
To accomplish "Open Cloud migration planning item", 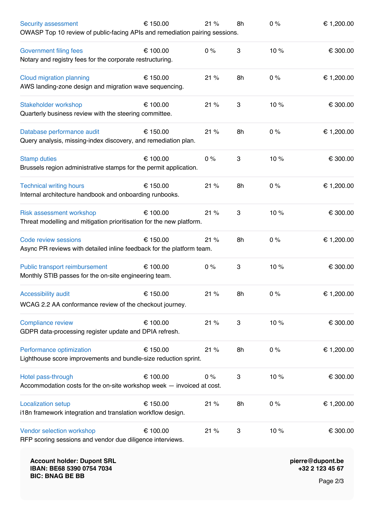I will click(55, 78).
